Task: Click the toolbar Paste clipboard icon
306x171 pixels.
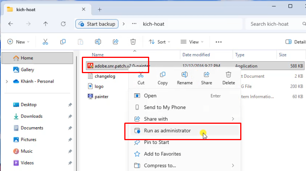Action: click(80, 42)
